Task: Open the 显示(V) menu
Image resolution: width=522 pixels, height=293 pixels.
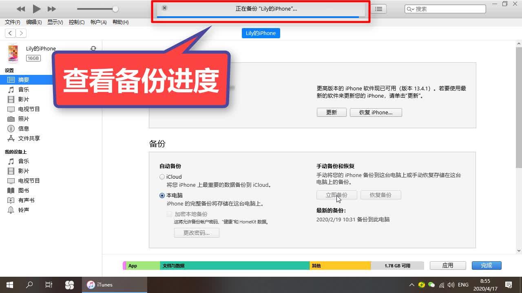Action: (x=55, y=22)
